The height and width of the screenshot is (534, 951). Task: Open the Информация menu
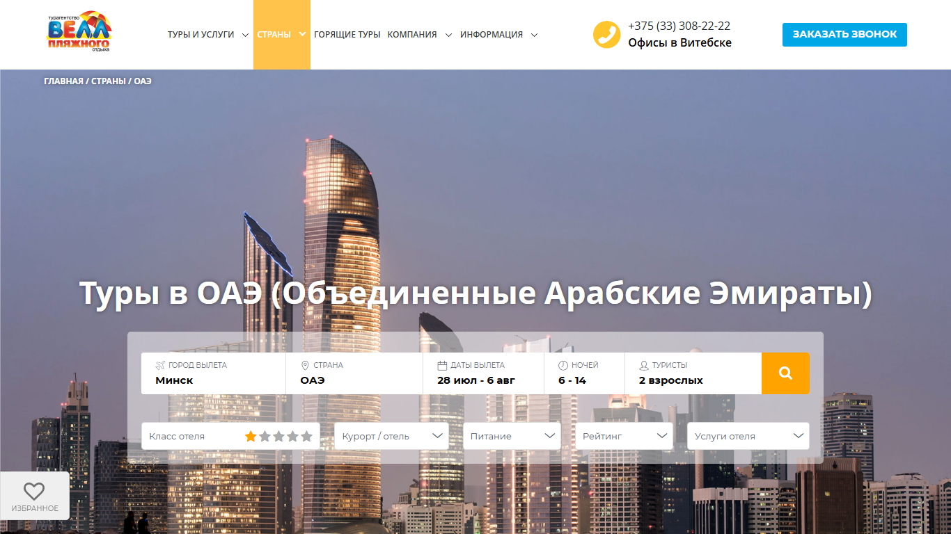click(x=492, y=35)
